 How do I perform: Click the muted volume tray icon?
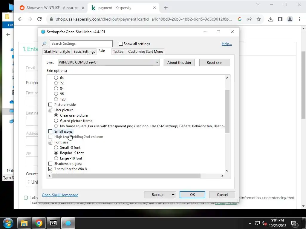click(264, 223)
